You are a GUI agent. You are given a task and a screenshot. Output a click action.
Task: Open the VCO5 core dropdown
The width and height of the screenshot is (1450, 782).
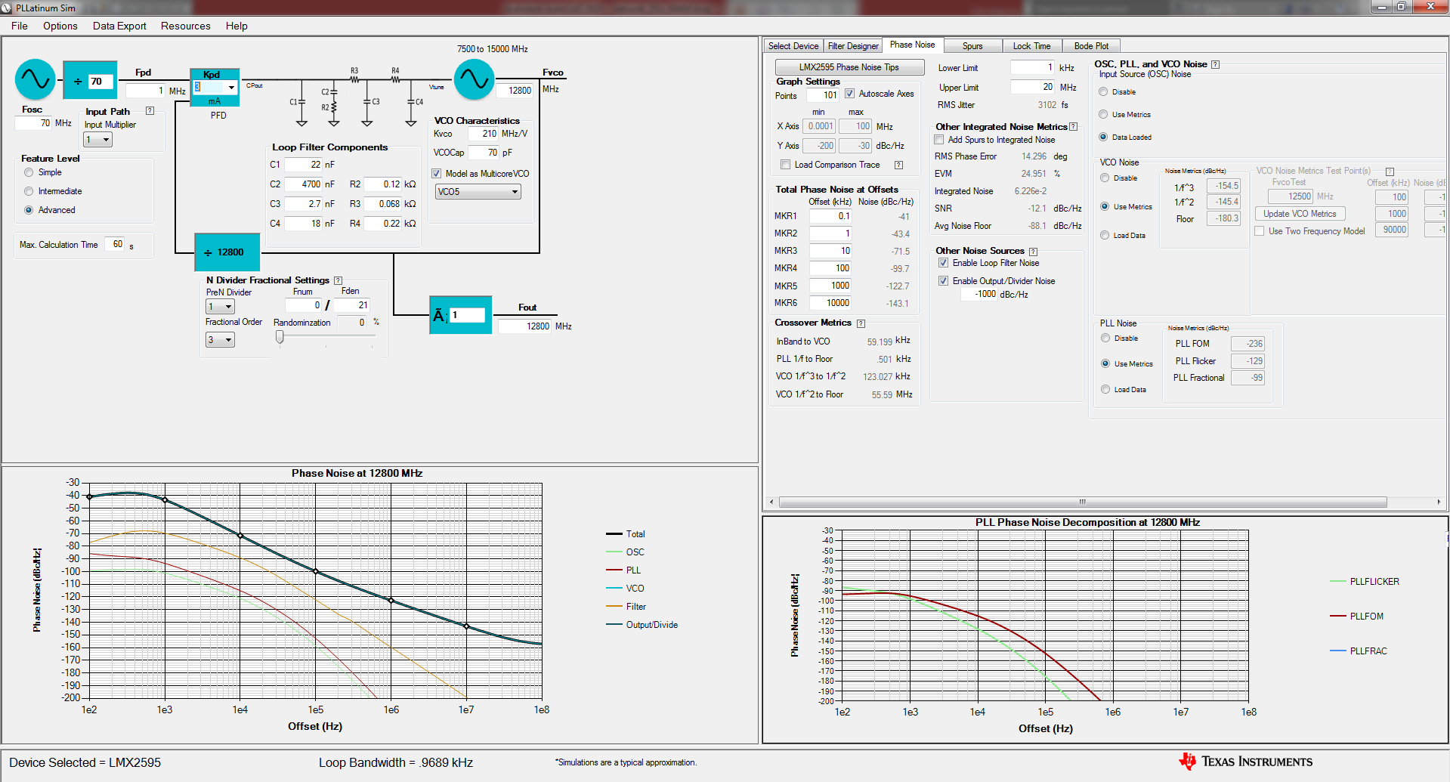pos(478,192)
